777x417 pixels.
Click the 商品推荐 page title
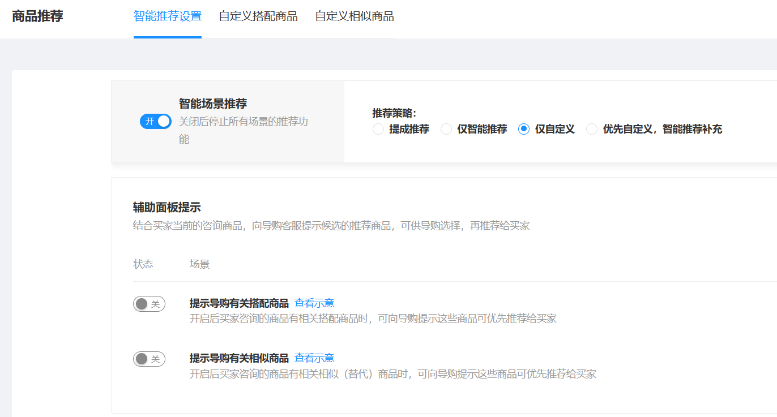coord(37,16)
